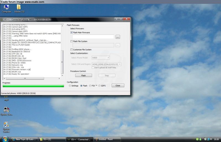221x142 pixels.
Task: Enable Flash File System checkbox
Action: tap(72, 41)
